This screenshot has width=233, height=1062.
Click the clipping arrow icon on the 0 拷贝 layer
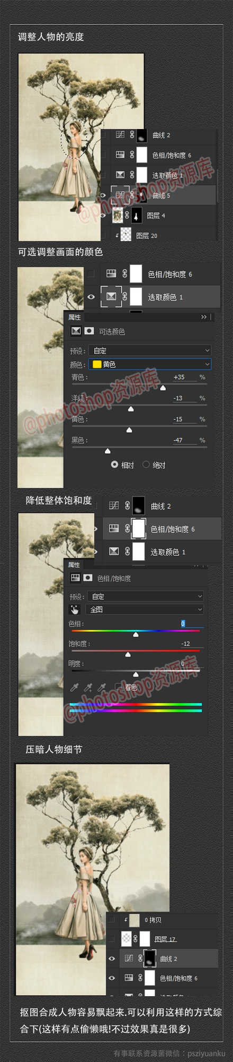point(126,919)
